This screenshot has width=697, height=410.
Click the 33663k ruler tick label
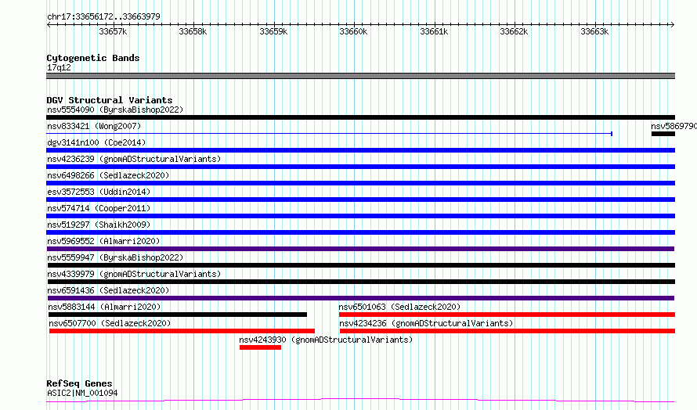(x=594, y=31)
